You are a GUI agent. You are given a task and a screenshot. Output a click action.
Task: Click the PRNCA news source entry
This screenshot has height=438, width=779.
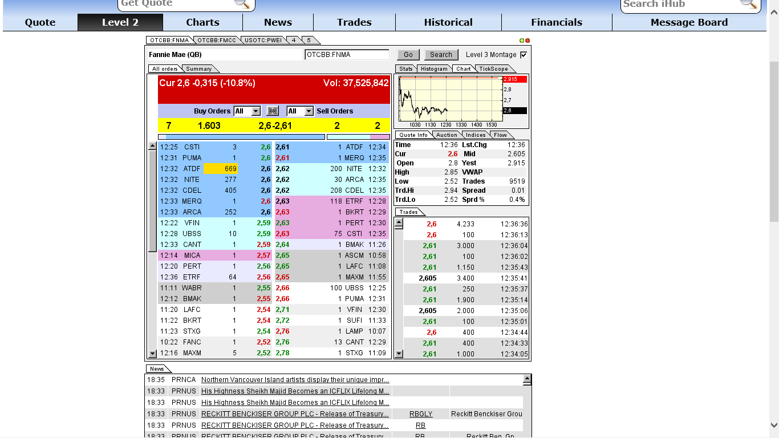click(x=184, y=380)
